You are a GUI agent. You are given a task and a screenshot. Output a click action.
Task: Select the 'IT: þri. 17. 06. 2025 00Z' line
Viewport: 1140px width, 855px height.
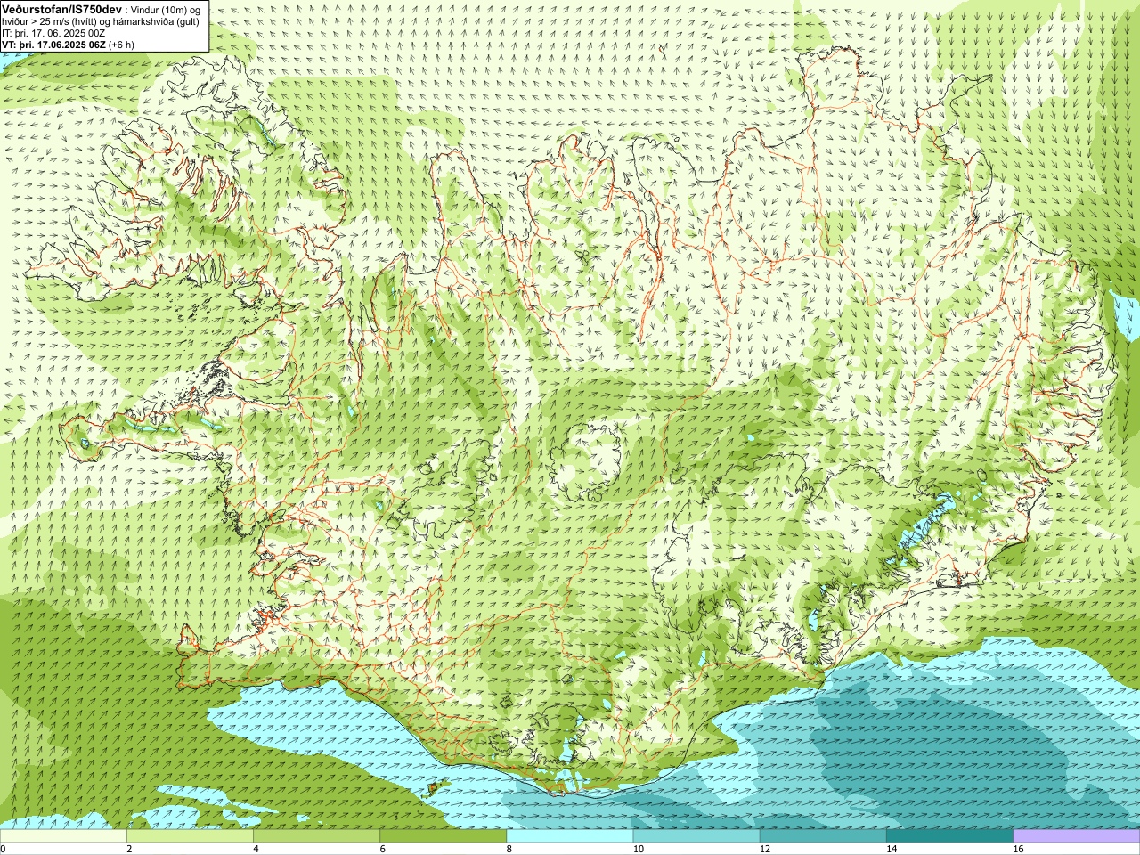pyautogui.click(x=53, y=33)
